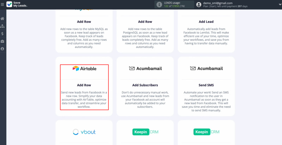Go to Home via sidebar house icon
282x145 pixels.
coord(2,18)
